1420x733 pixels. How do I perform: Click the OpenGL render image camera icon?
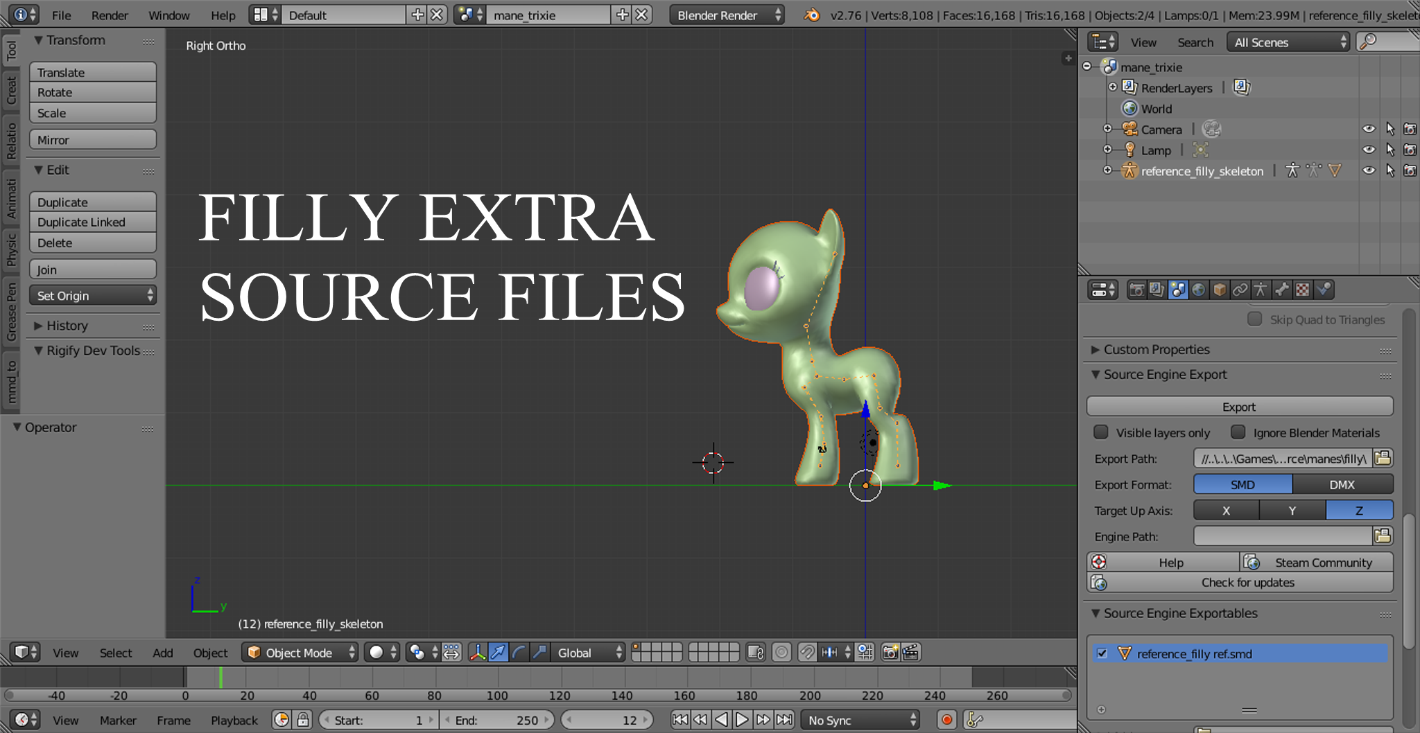click(890, 652)
